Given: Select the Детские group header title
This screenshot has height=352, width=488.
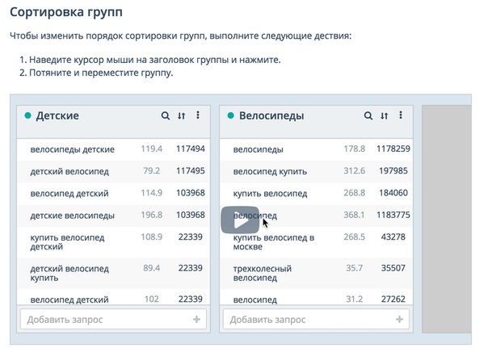Looking at the screenshot, I should (57, 116).
